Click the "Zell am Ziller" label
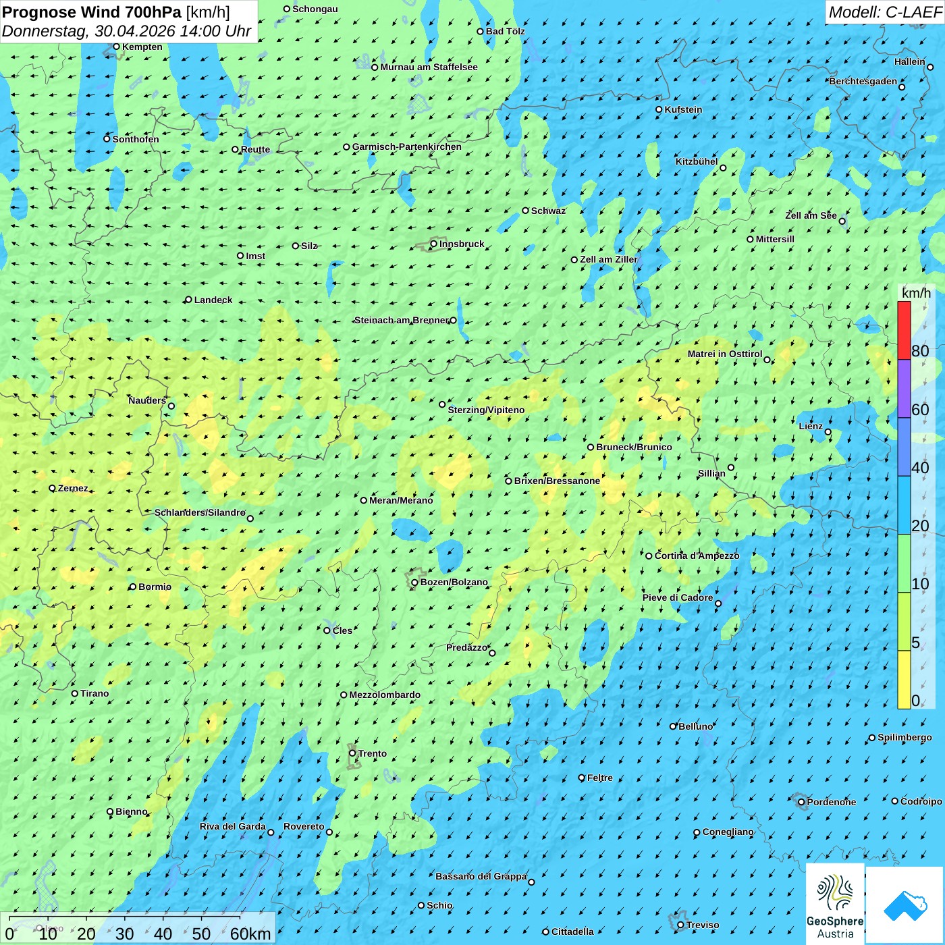Screen dimensions: 945x945 pyautogui.click(x=609, y=259)
